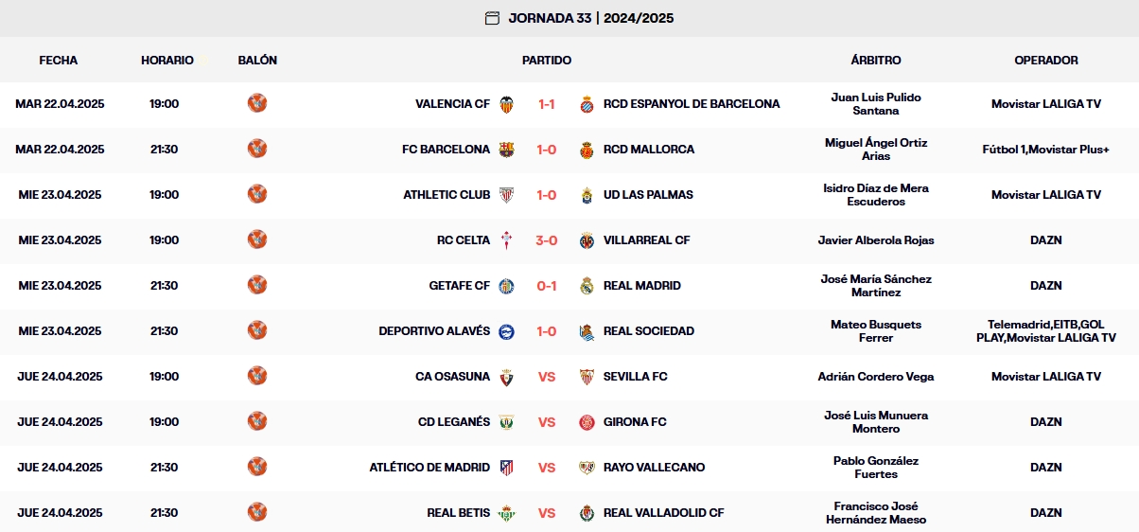This screenshot has width=1139, height=532.
Task: Click the FC Barcelona team name
Action: click(446, 150)
